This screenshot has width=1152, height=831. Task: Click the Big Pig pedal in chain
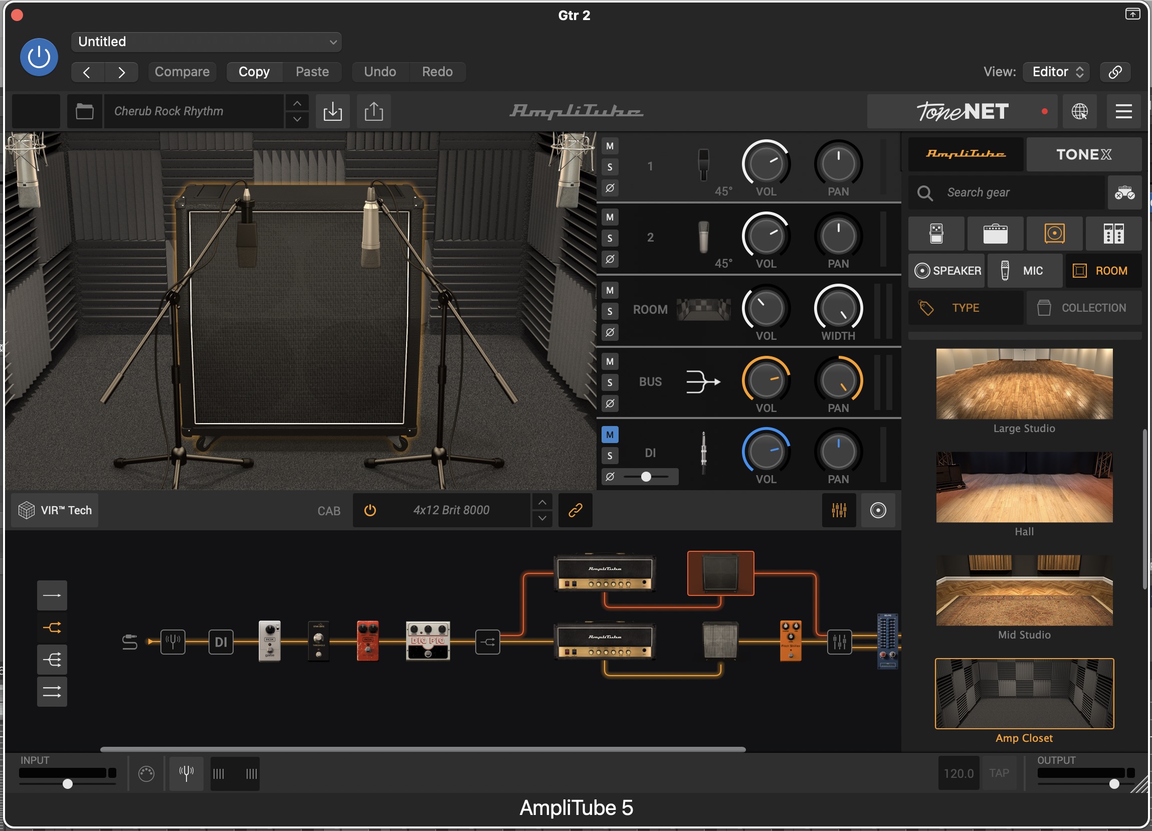click(428, 641)
